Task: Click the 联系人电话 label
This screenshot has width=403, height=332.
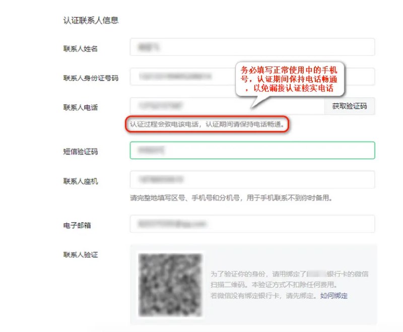Action: coord(81,107)
